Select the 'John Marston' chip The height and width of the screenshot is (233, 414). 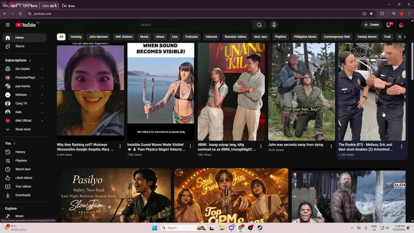click(98, 37)
